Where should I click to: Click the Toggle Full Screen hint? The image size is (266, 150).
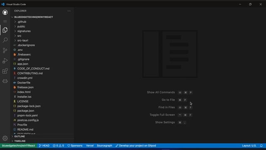click(x=162, y=115)
